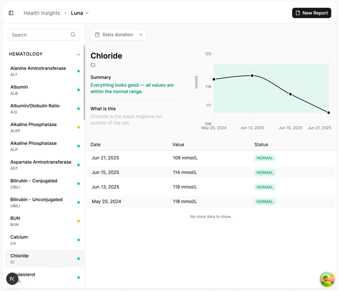Click the N avatar circle at bottom left
Image resolution: width=339 pixels, height=291 pixels.
tap(12, 279)
